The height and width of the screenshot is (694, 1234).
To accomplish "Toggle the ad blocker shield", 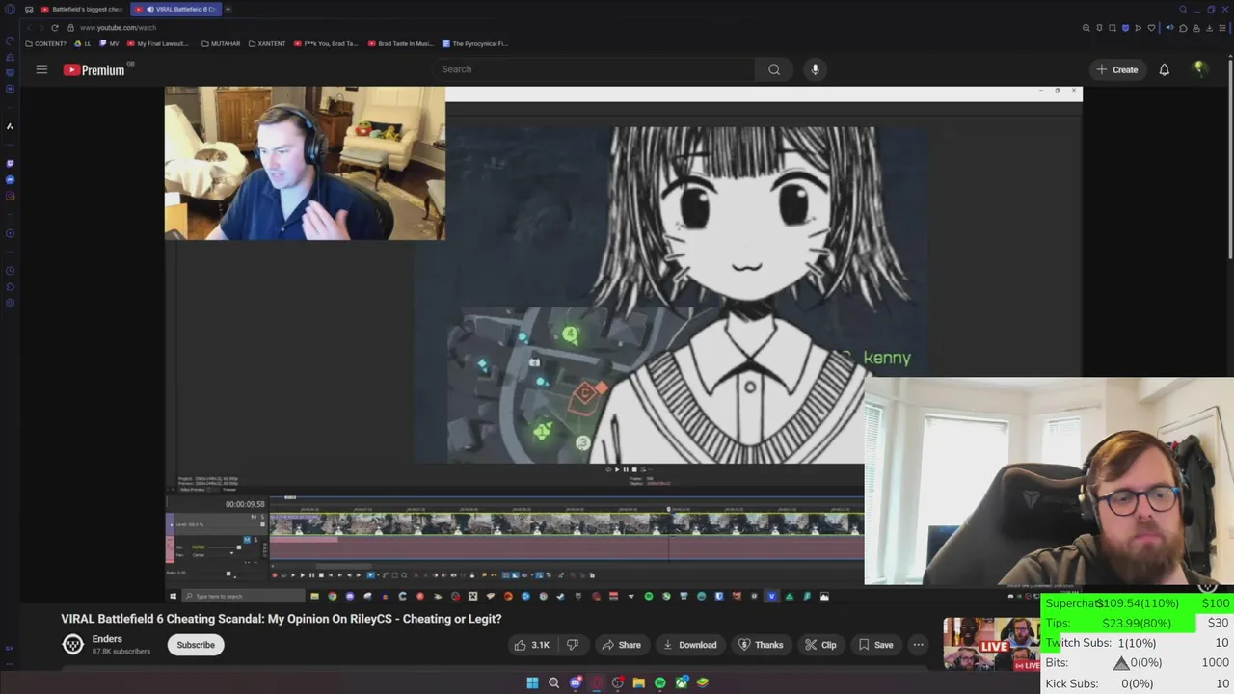I will [x=1125, y=28].
